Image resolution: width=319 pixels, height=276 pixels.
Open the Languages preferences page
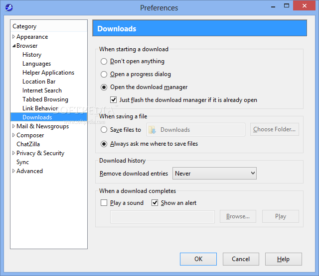point(36,64)
